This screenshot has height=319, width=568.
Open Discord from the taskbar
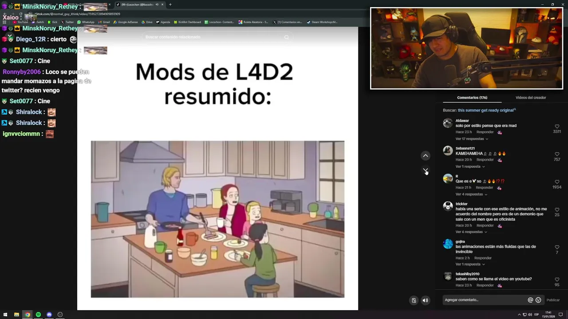(49, 315)
